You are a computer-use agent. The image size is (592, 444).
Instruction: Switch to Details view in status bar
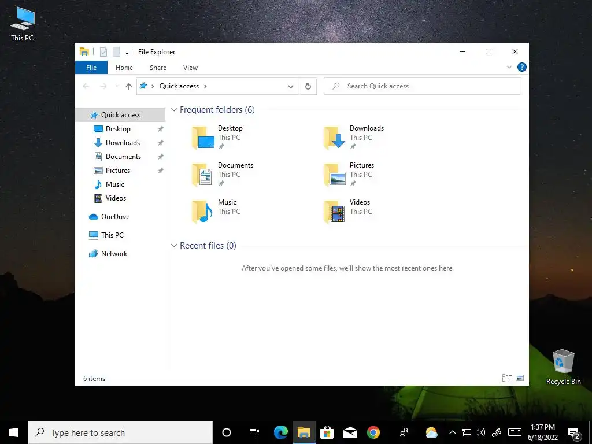pyautogui.click(x=507, y=378)
